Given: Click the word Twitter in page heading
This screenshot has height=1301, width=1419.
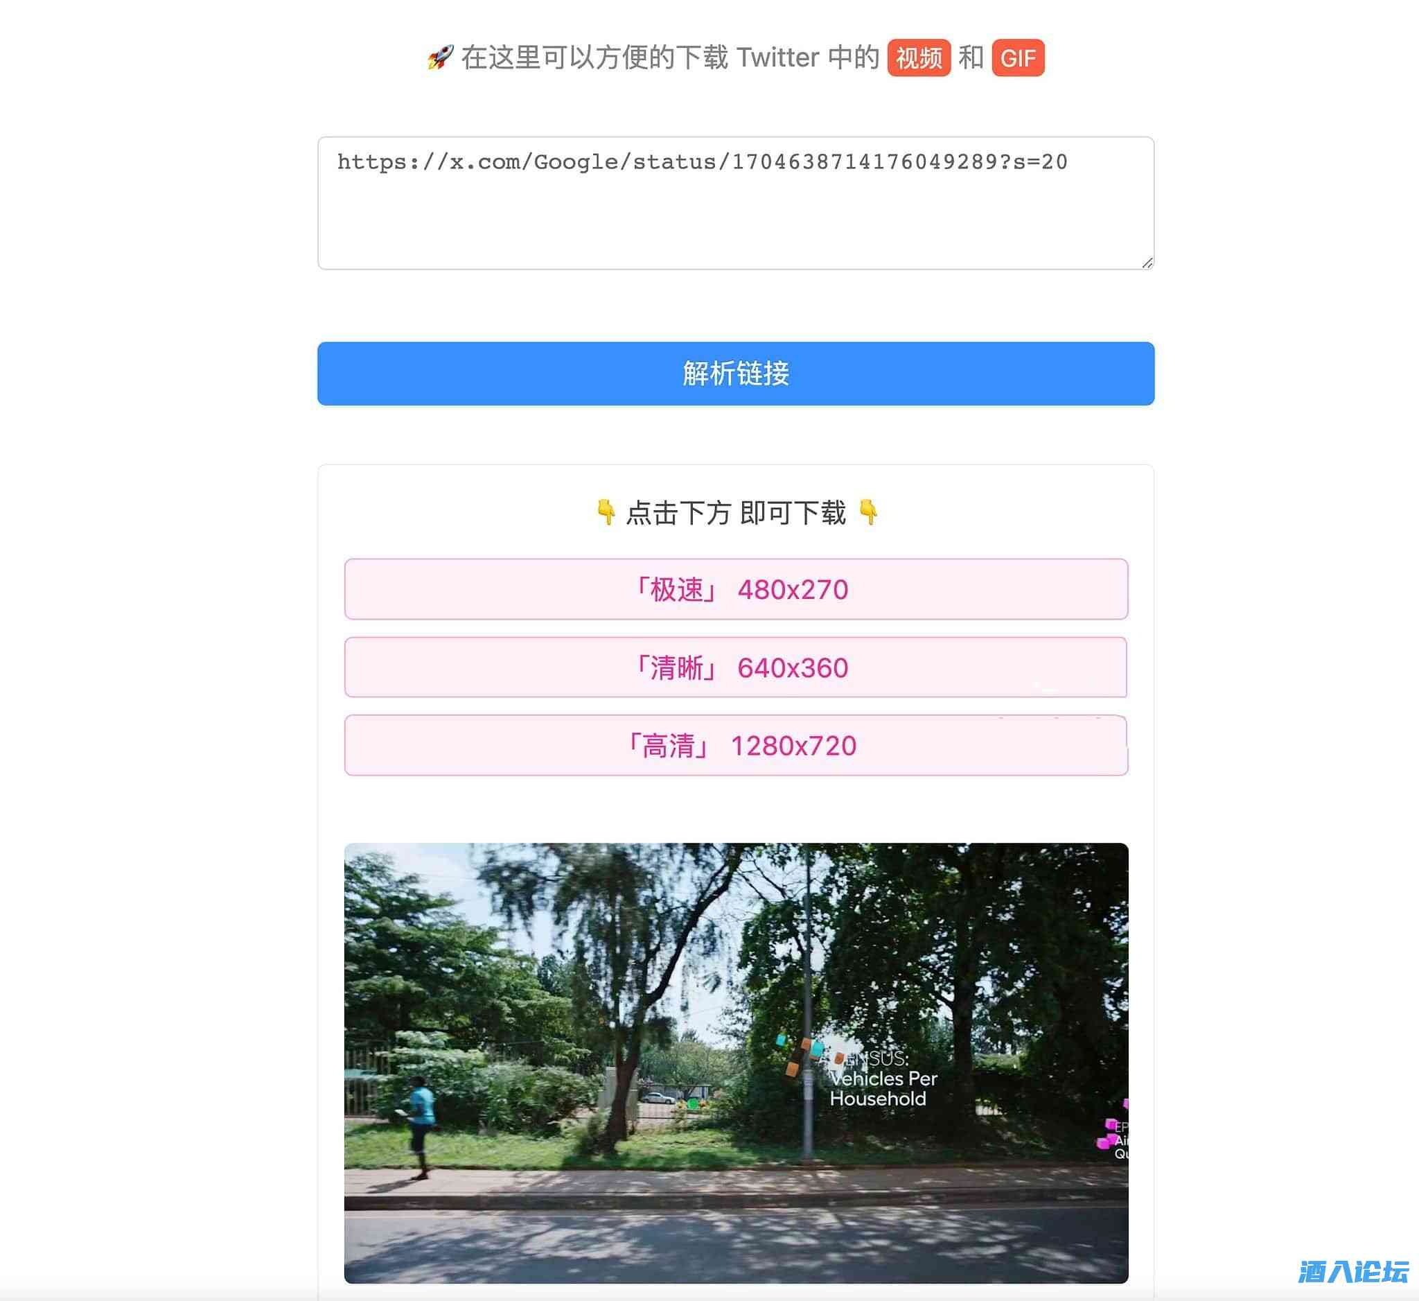Looking at the screenshot, I should click(778, 58).
